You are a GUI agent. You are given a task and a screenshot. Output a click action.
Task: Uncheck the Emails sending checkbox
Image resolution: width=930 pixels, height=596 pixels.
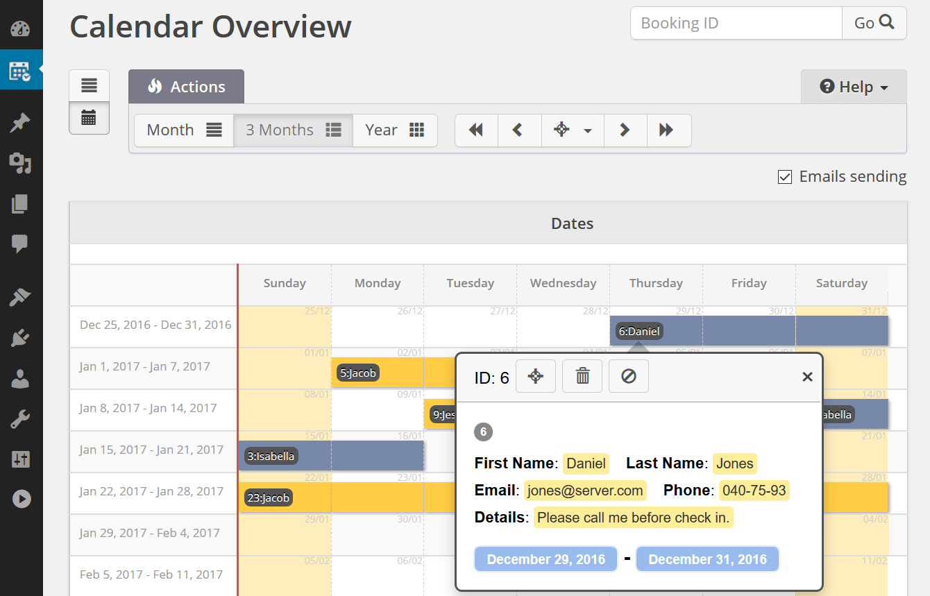pyautogui.click(x=784, y=176)
